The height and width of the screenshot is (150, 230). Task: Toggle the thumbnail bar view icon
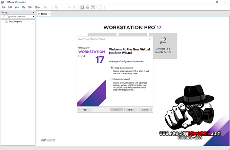pyautogui.click(x=87, y=7)
